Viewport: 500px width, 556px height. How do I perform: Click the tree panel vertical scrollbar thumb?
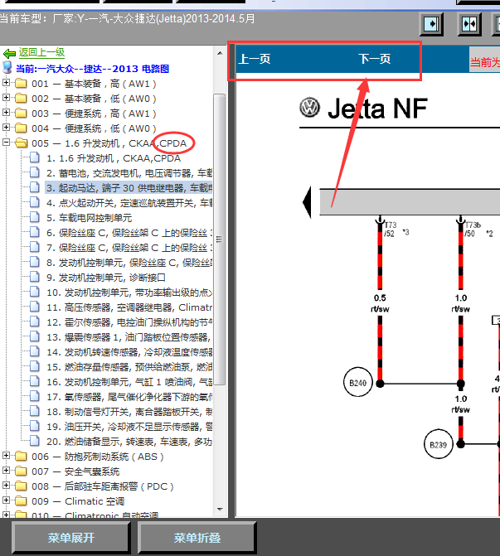220,239
